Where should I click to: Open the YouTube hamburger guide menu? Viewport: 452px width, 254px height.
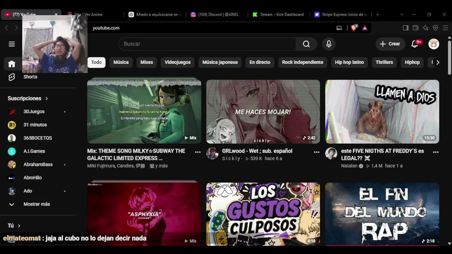click(x=12, y=44)
